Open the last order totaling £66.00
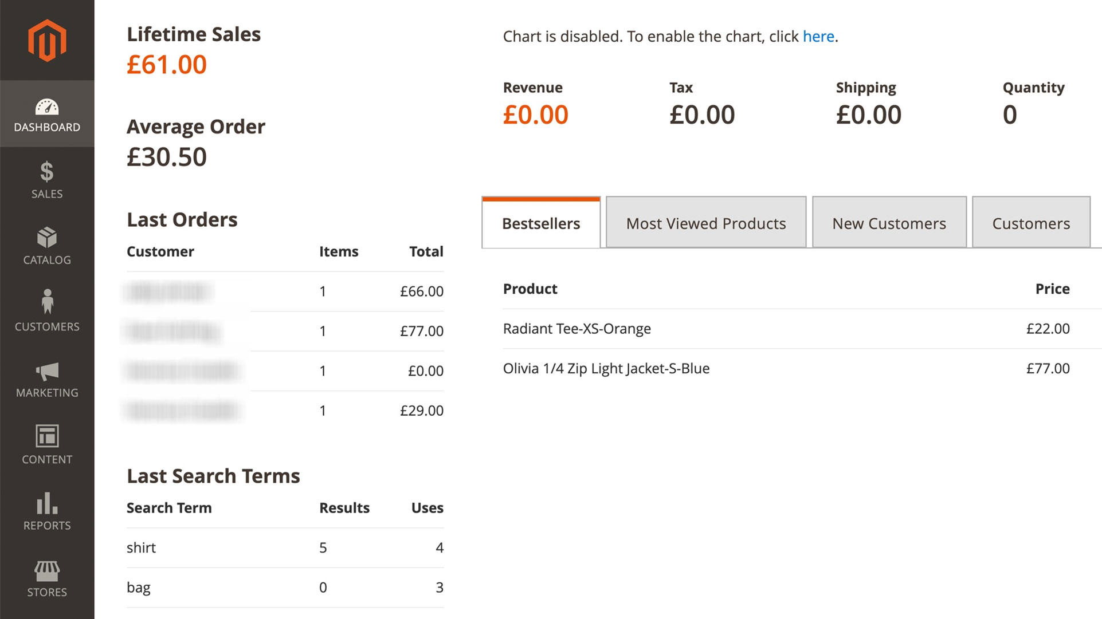This screenshot has height=619, width=1102. (x=285, y=291)
